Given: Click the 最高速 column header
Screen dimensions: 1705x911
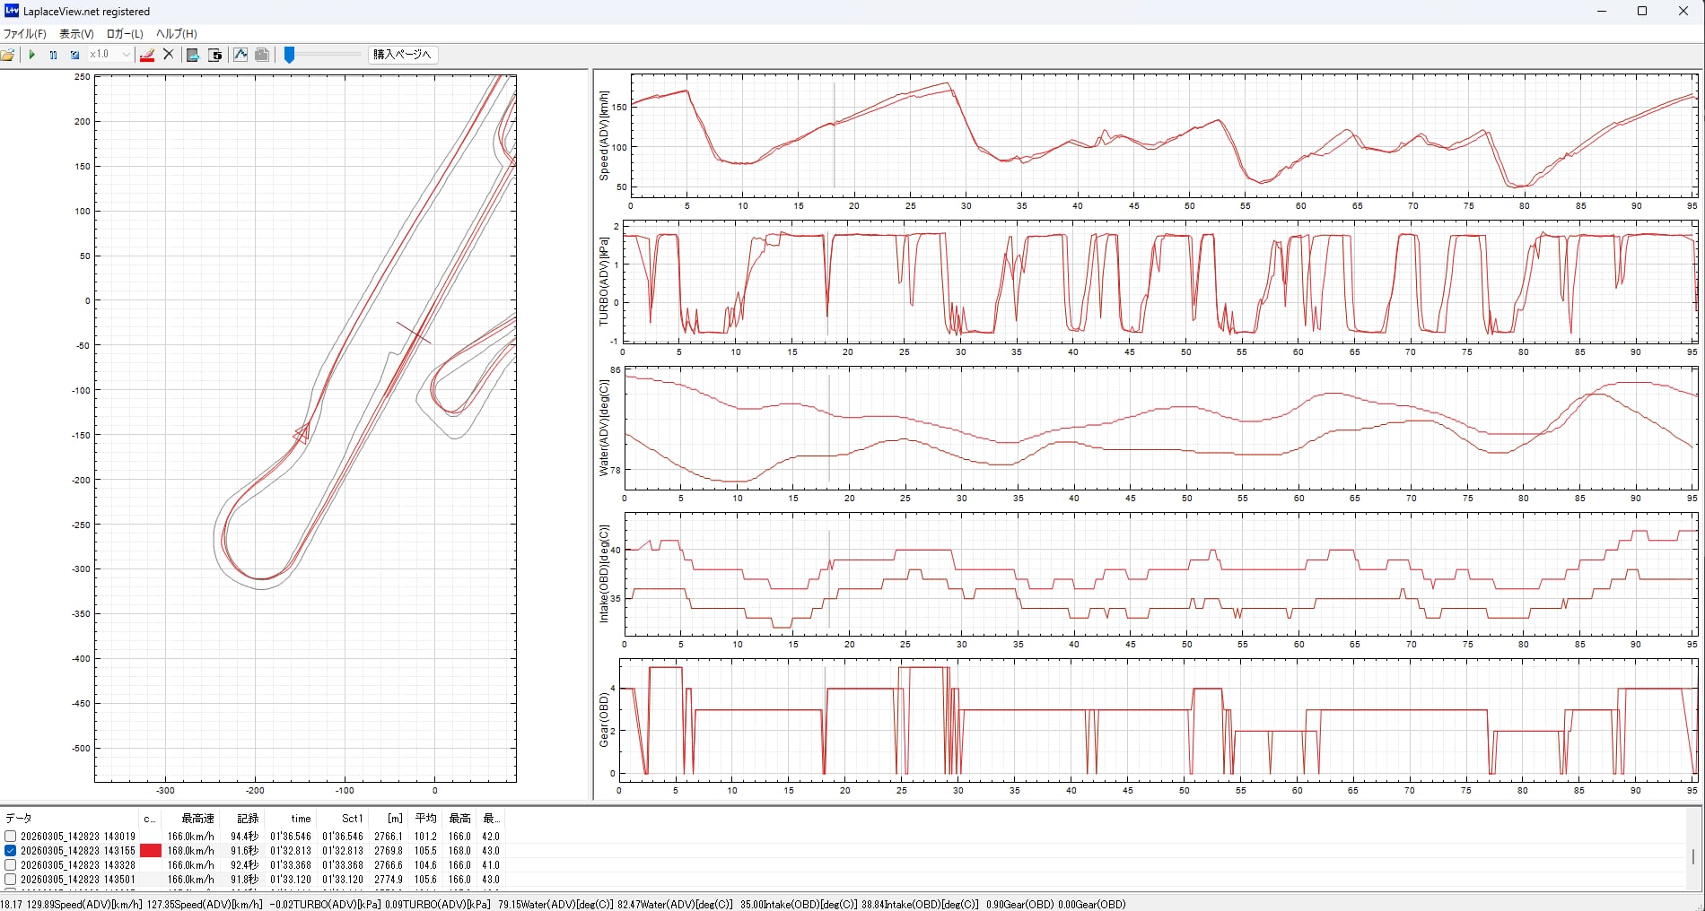Looking at the screenshot, I should (197, 818).
